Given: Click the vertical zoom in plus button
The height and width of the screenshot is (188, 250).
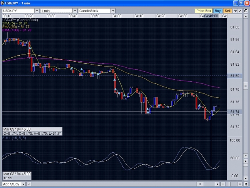Looking at the screenshot, I should pyautogui.click(x=246, y=161).
